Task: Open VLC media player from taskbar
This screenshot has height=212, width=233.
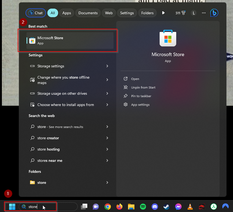Action: (x=190, y=207)
